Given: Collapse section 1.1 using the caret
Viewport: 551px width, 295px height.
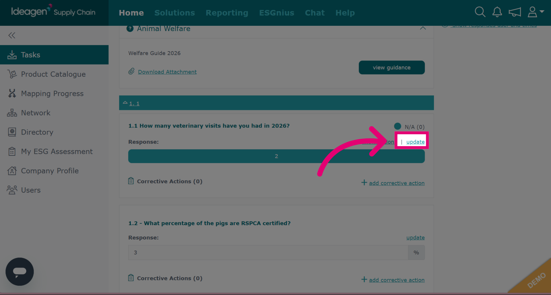Looking at the screenshot, I should coord(125,103).
